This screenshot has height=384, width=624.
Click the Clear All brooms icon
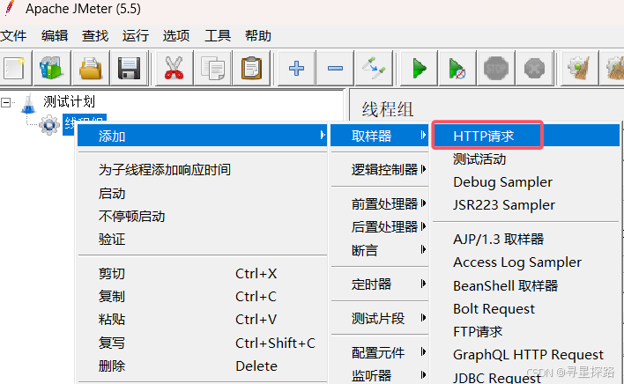(x=613, y=69)
